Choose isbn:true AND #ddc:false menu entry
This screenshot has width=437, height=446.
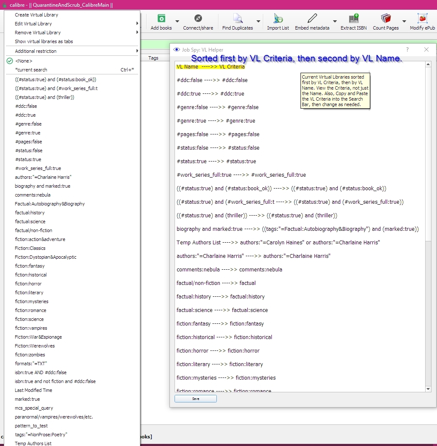[x=72, y=372]
